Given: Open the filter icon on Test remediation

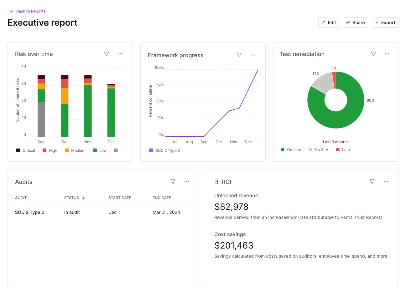Looking at the screenshot, I should (373, 54).
